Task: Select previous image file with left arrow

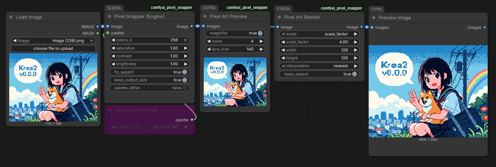Action: coord(15,41)
